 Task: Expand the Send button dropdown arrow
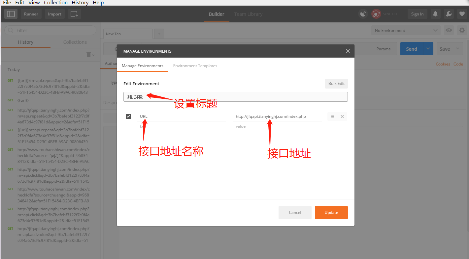tap(428, 49)
